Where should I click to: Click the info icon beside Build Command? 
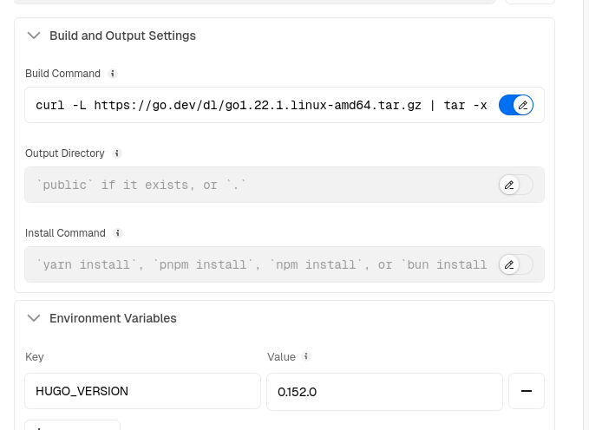point(113,74)
